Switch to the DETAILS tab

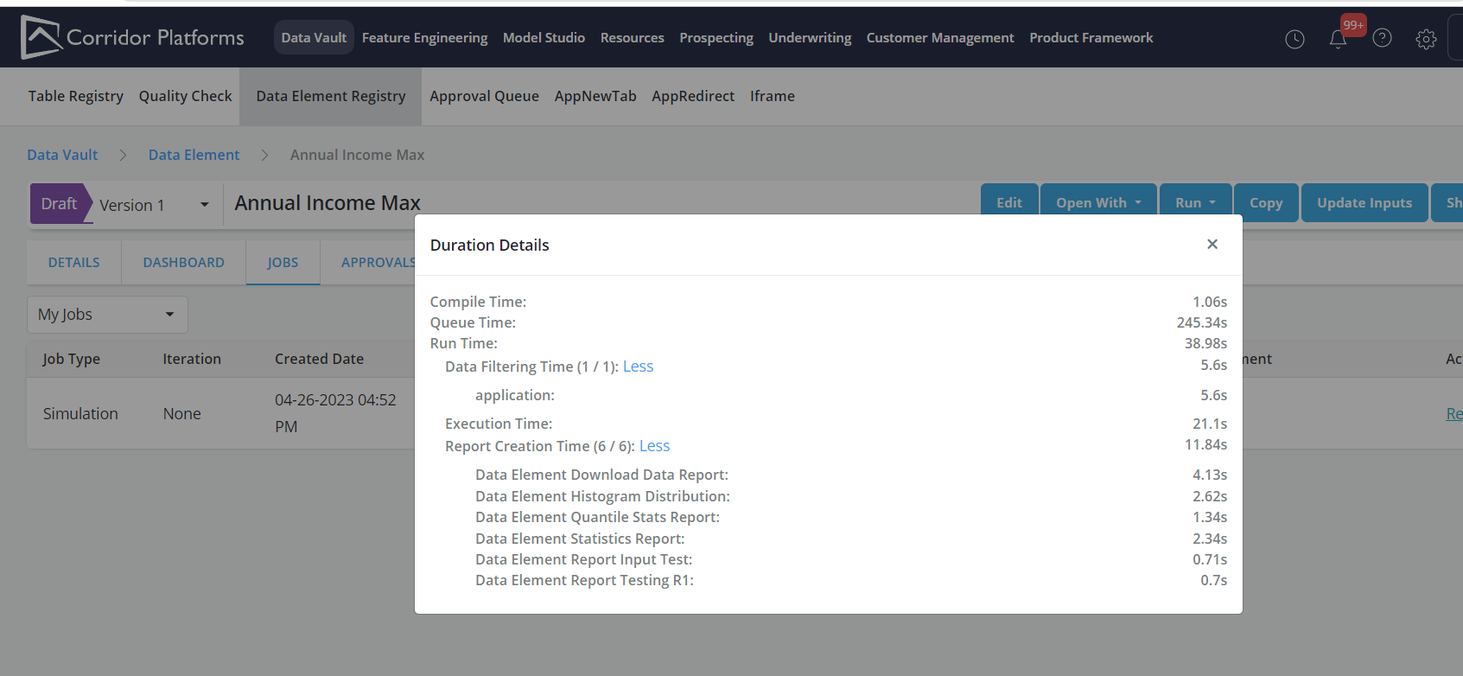[x=73, y=263]
